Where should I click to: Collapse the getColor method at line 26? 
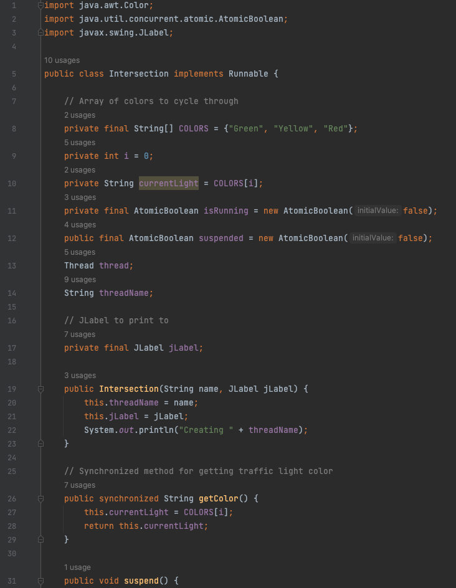[x=41, y=498]
